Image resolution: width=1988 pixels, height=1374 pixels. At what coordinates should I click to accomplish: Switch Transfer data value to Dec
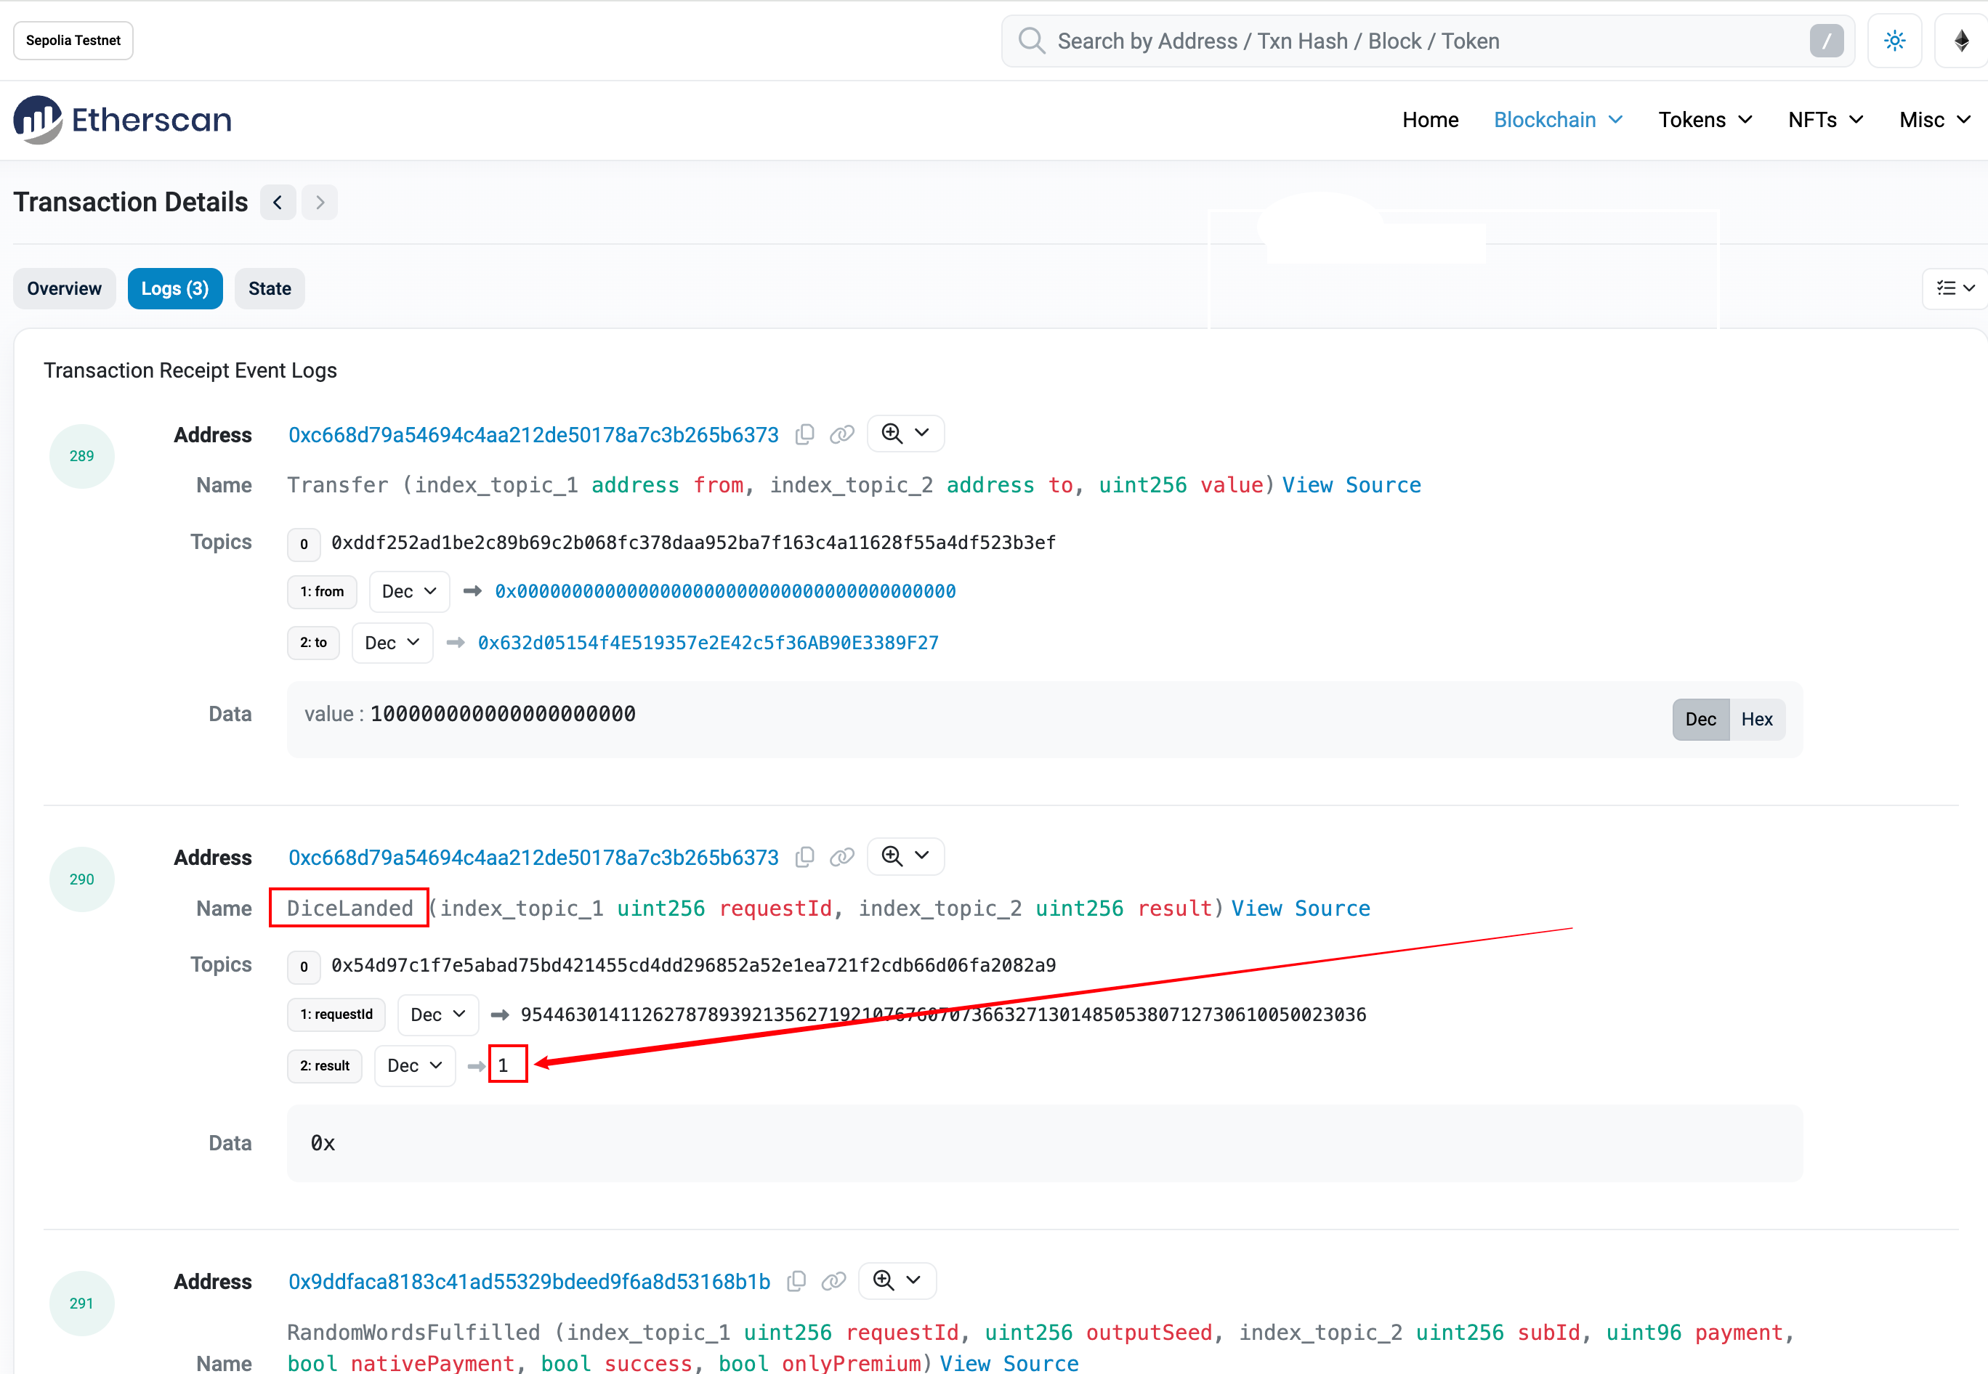[1700, 719]
